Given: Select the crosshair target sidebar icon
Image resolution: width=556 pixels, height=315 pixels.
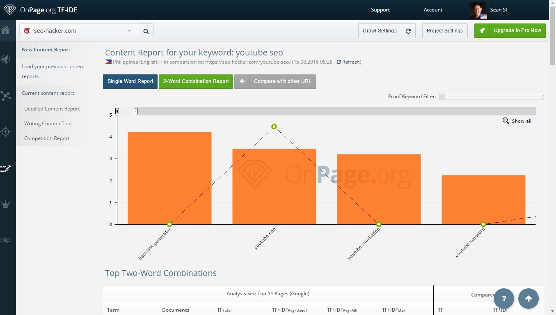Looking at the screenshot, I should (x=6, y=132).
